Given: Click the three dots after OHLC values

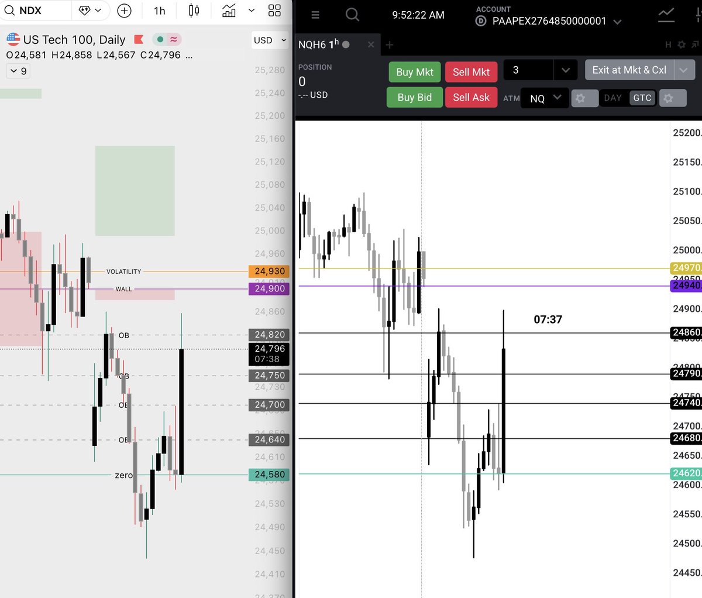Looking at the screenshot, I should pos(188,55).
